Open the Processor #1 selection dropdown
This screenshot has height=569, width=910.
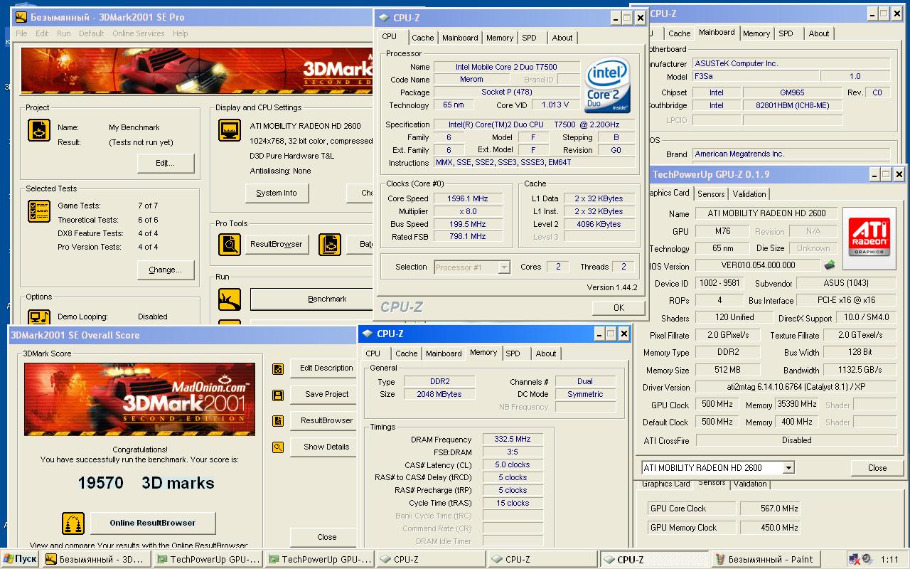[x=504, y=267]
